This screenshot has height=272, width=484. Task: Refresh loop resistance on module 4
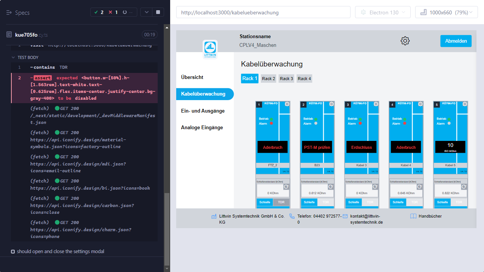pos(419,187)
